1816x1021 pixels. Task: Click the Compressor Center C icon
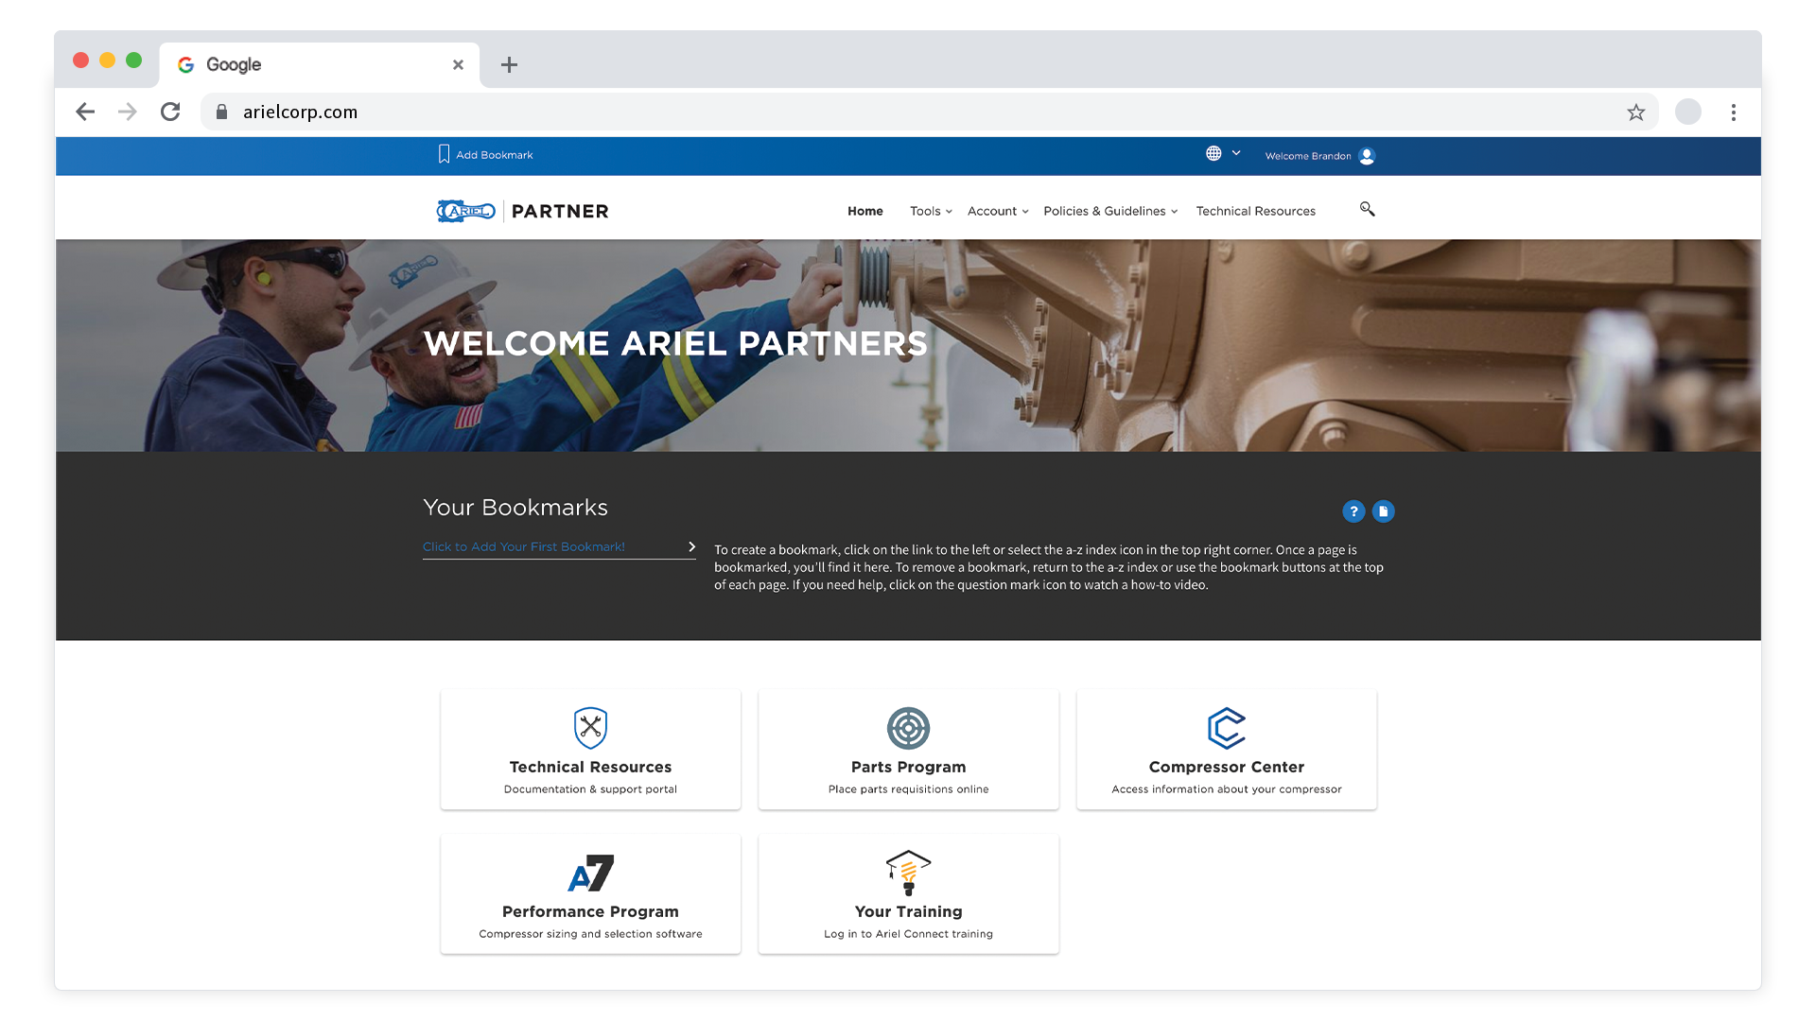(x=1226, y=728)
